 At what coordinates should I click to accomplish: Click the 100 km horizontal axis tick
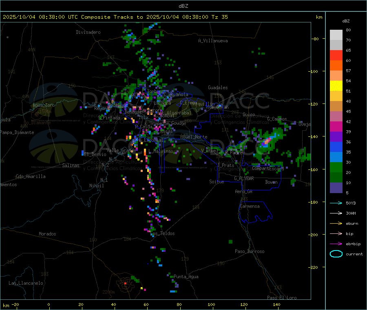coord(211,304)
